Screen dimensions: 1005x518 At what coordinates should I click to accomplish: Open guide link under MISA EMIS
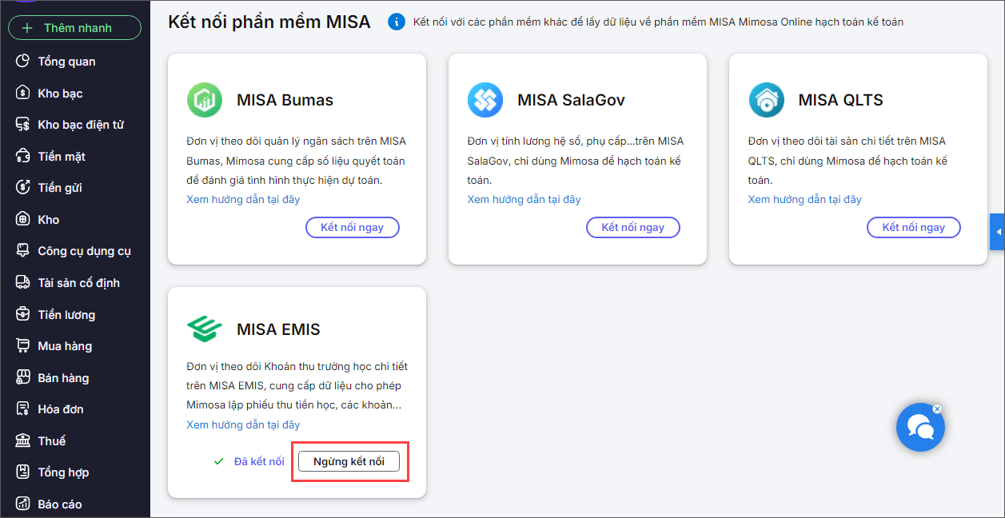pyautogui.click(x=243, y=424)
